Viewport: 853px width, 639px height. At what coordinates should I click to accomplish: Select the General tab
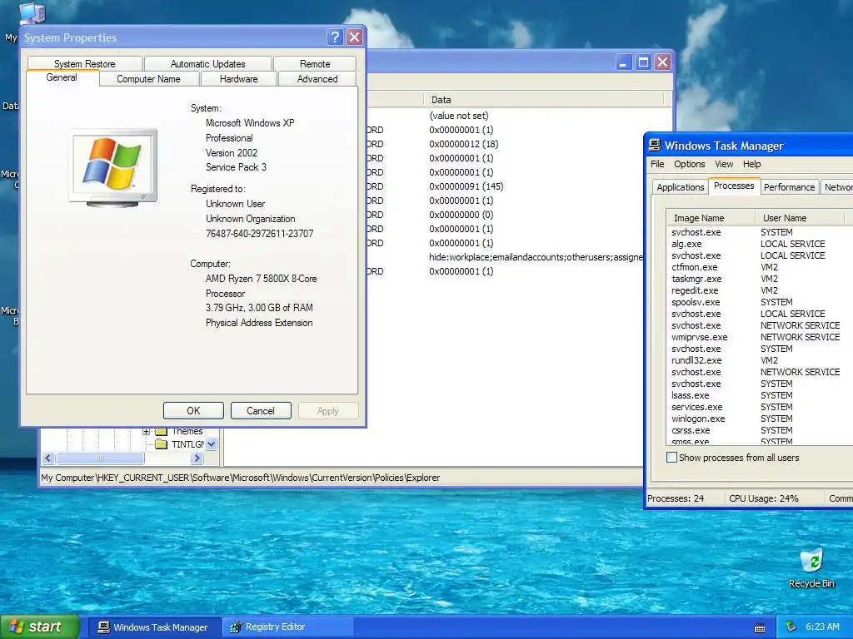[62, 77]
